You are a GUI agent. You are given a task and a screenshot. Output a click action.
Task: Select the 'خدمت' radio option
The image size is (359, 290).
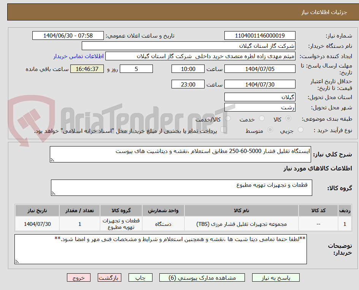pyautogui.click(x=262, y=118)
